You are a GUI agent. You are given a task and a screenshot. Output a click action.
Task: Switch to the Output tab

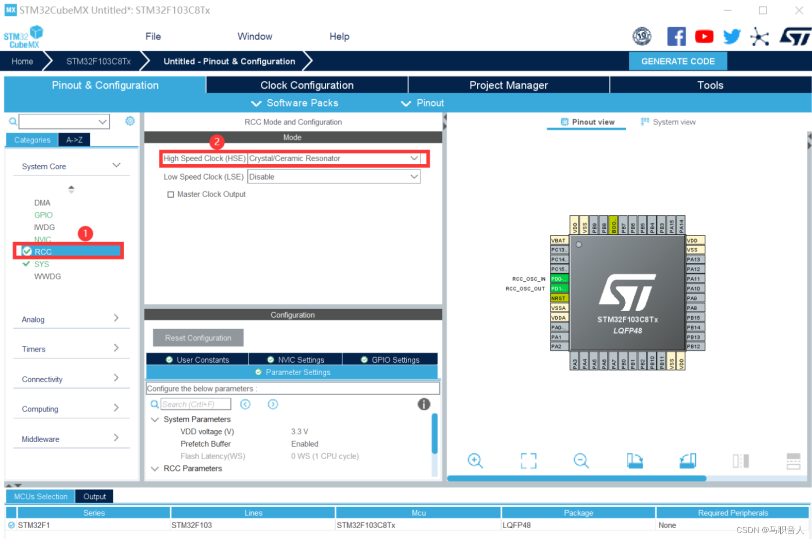94,496
